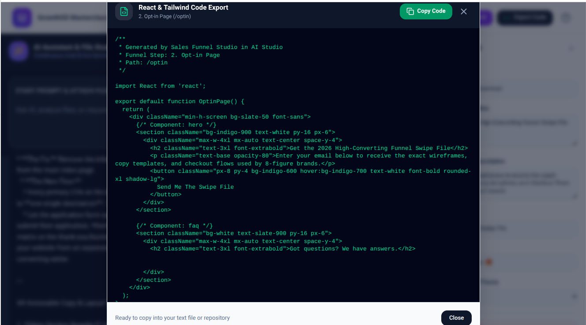Click the '* Path: /optin' comment line

pos(143,63)
